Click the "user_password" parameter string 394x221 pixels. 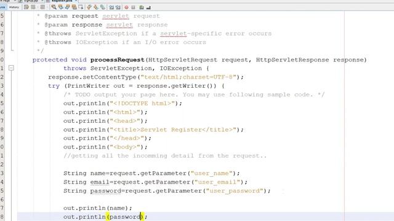(x=235, y=191)
